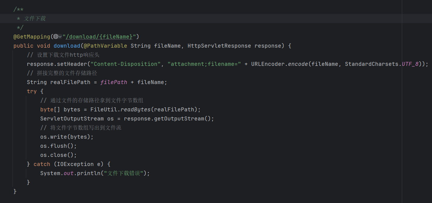Viewport: 432px width, 203px height.
Task: Click the os.flush() statement
Action: click(x=58, y=146)
